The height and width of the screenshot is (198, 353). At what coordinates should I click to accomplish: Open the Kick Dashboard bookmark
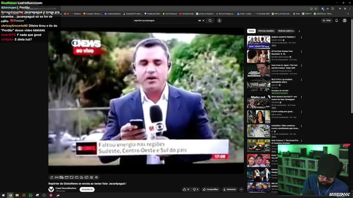[x=170, y=13]
